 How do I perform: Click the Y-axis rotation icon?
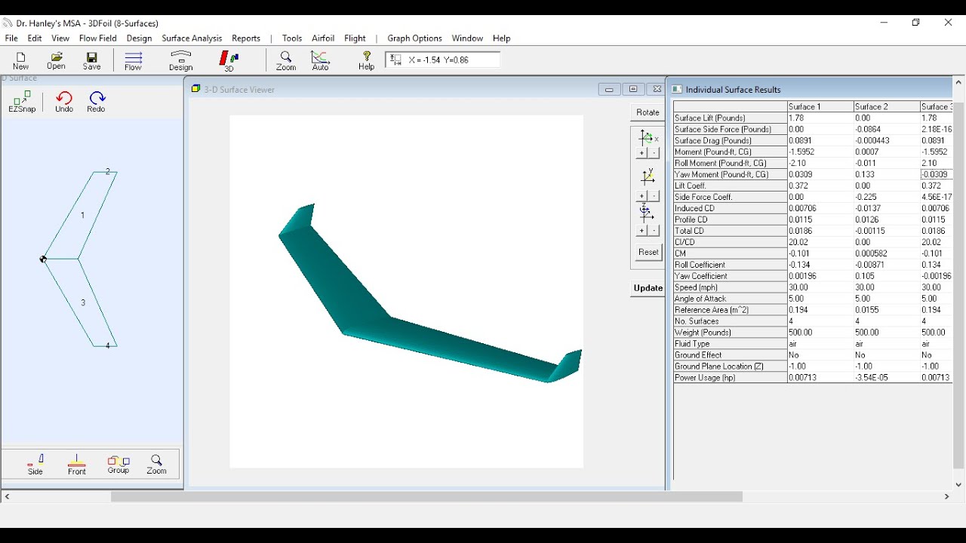point(648,176)
